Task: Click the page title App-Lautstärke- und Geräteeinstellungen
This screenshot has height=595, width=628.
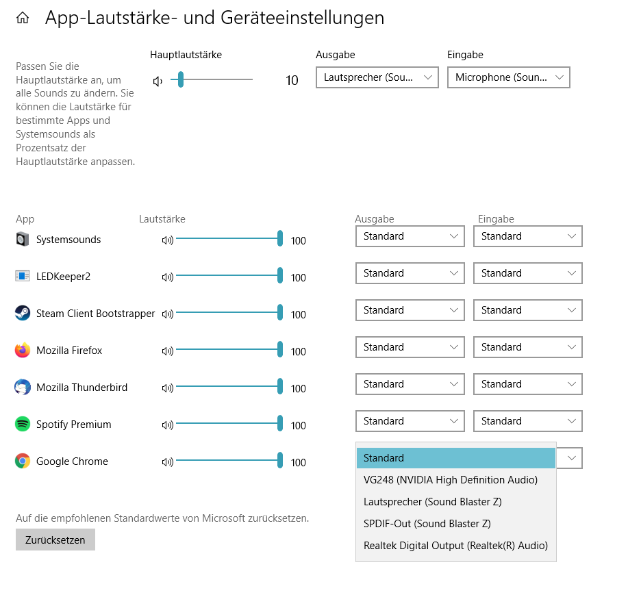Action: point(214,18)
